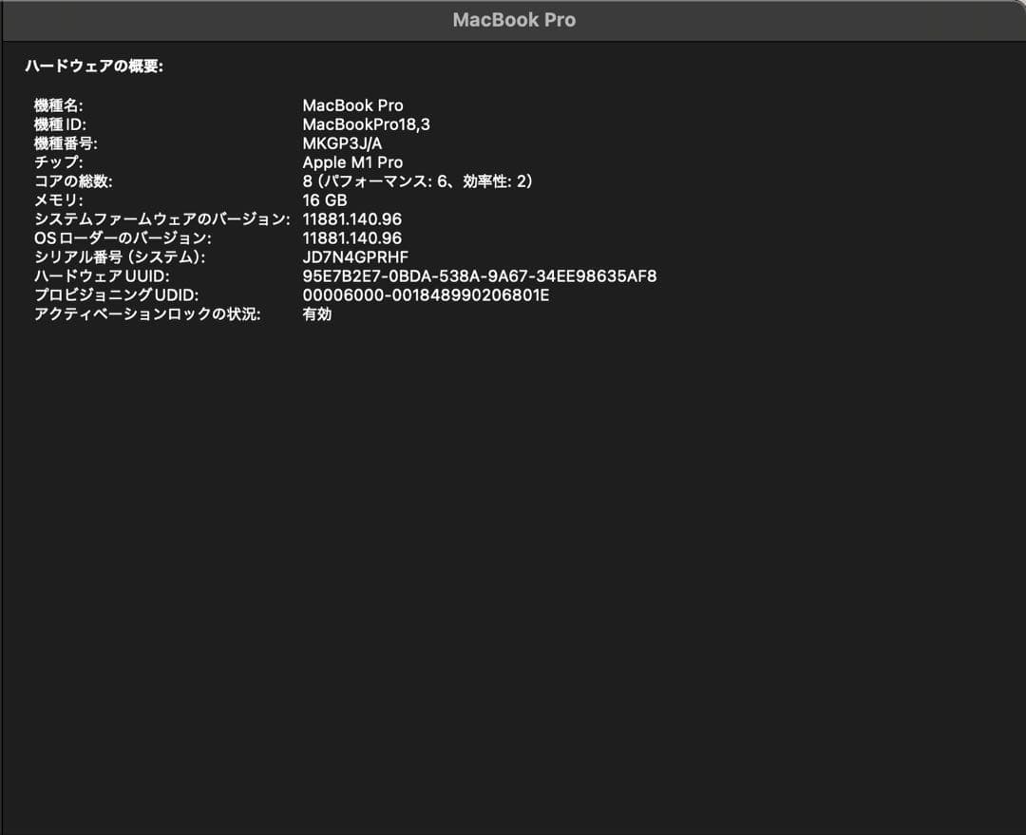
Task: Click the メモリ label
Action: (50, 200)
